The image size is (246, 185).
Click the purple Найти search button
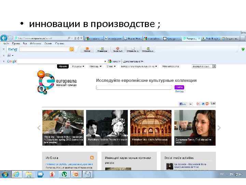[x=179, y=87]
